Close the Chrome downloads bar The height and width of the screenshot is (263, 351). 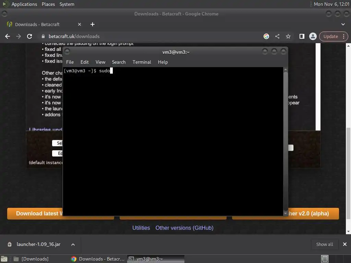pyautogui.click(x=345, y=244)
